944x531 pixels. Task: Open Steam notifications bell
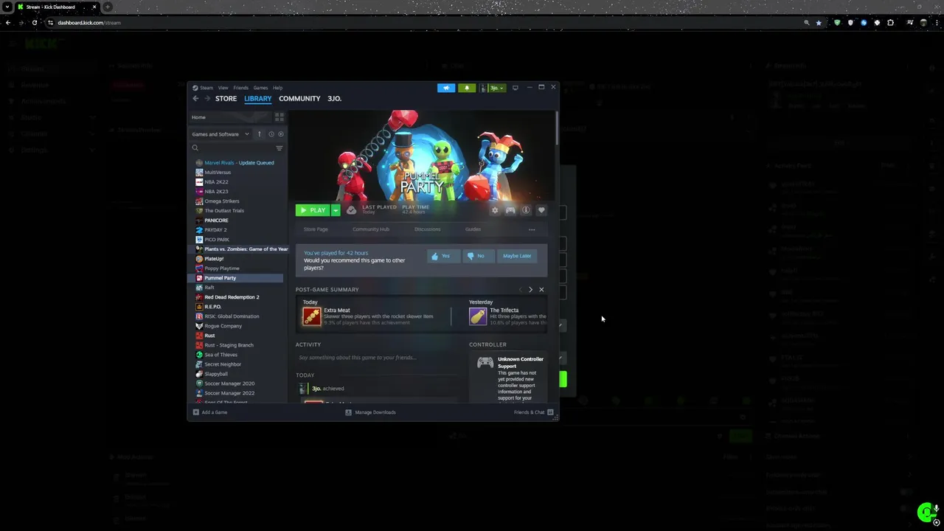(x=466, y=88)
